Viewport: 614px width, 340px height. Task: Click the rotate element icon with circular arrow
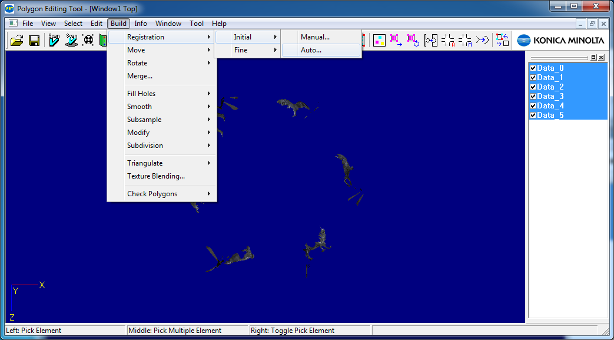[413, 40]
